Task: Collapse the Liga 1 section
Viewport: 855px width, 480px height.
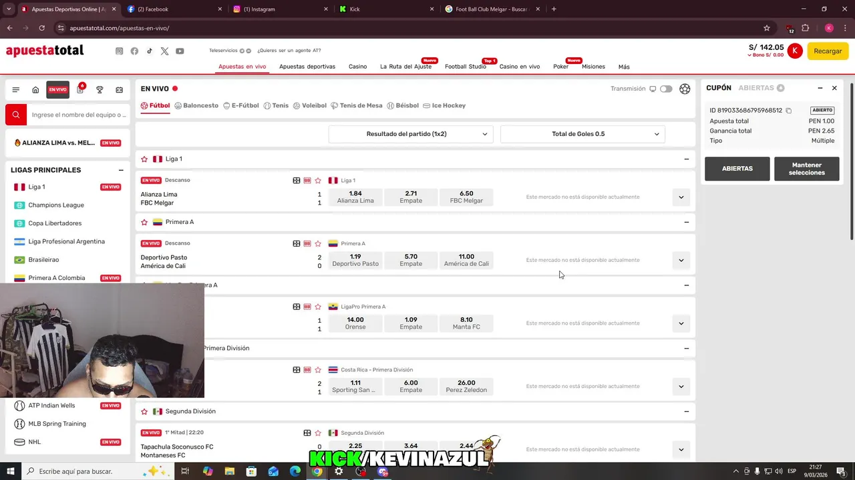Action: tap(686, 159)
